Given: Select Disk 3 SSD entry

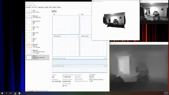Looking at the screenshot, I should tap(37, 40).
